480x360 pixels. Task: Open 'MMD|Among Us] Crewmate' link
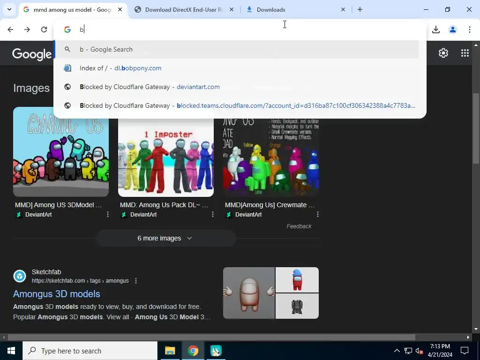(270, 205)
